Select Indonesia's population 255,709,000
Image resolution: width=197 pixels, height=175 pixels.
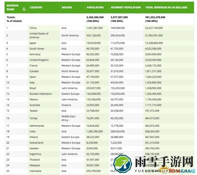(x=94, y=171)
